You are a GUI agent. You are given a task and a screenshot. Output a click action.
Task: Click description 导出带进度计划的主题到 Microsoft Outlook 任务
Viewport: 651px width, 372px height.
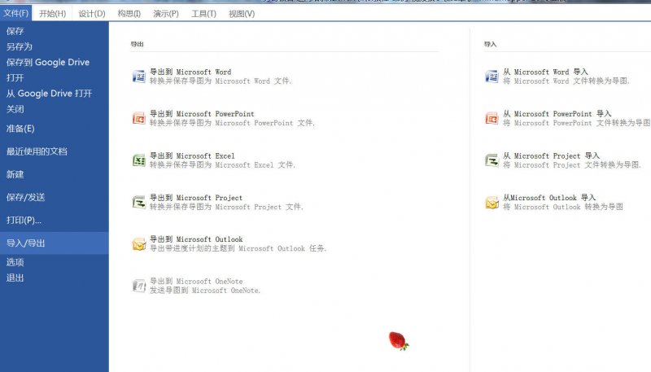(238, 249)
